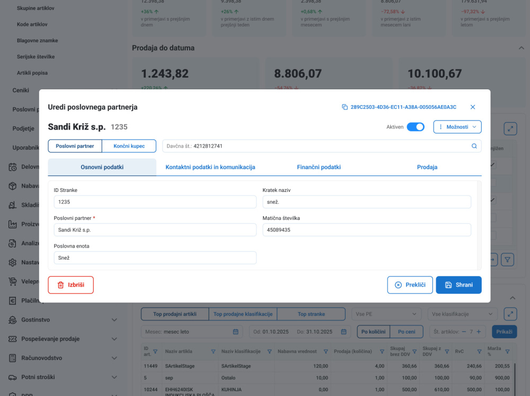Click the Pospeševanje prodaje sidebar icon
This screenshot has width=530, height=396.
click(13, 339)
